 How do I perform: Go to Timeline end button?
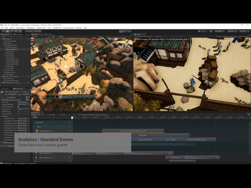point(53,115)
